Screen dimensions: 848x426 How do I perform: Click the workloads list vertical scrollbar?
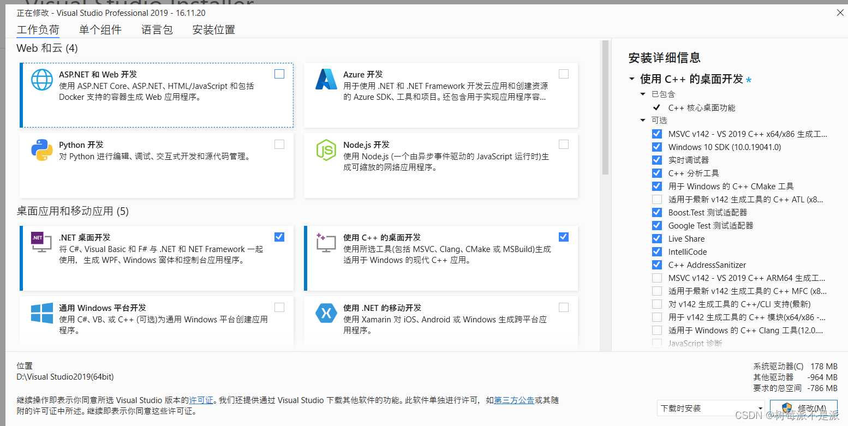point(605,107)
